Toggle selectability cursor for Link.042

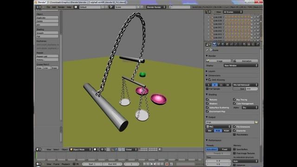tap(255, 31)
